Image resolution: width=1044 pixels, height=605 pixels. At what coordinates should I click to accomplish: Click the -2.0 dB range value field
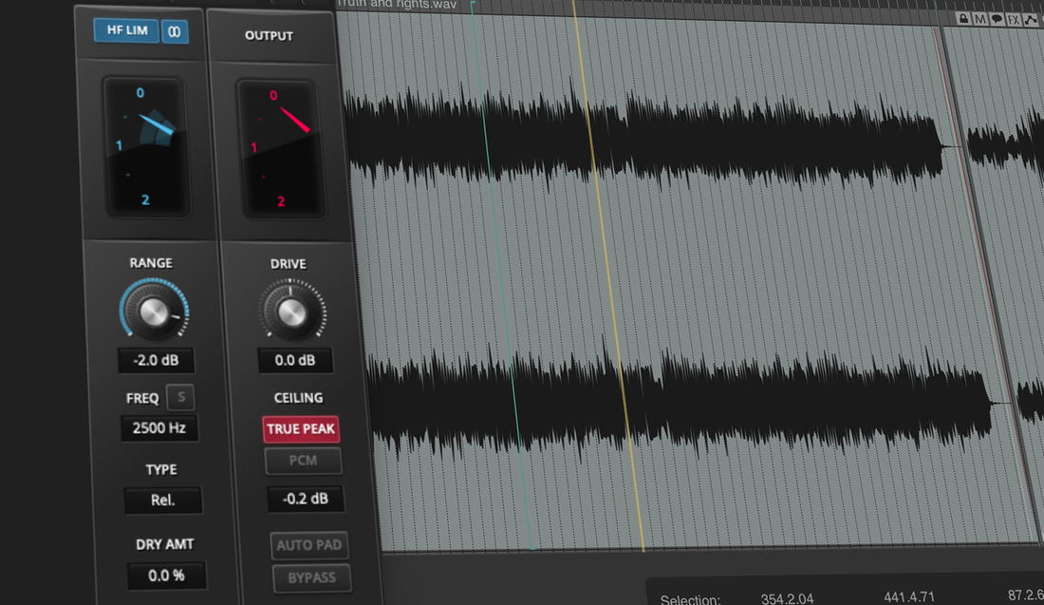[156, 361]
